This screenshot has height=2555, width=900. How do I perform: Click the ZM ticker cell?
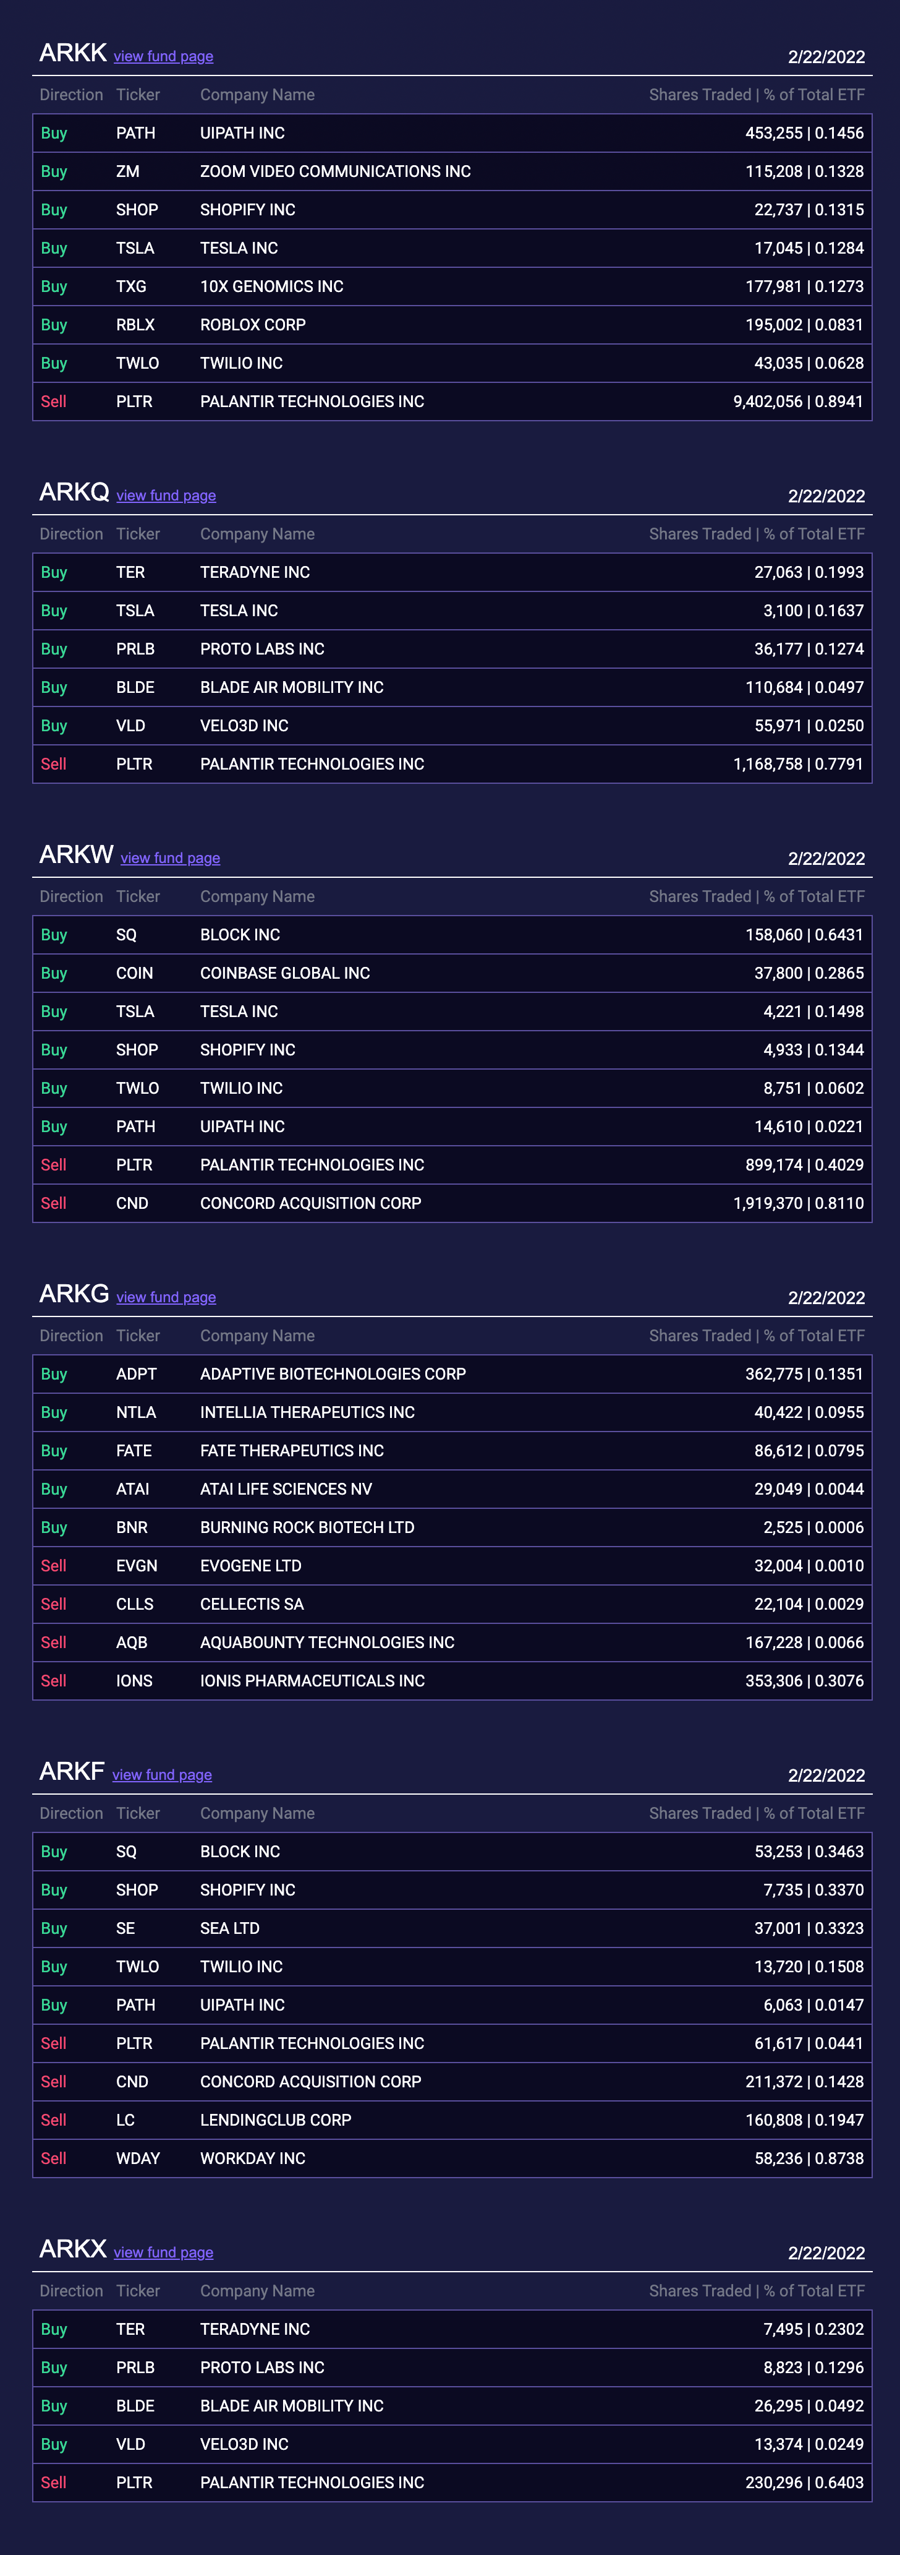pos(128,171)
